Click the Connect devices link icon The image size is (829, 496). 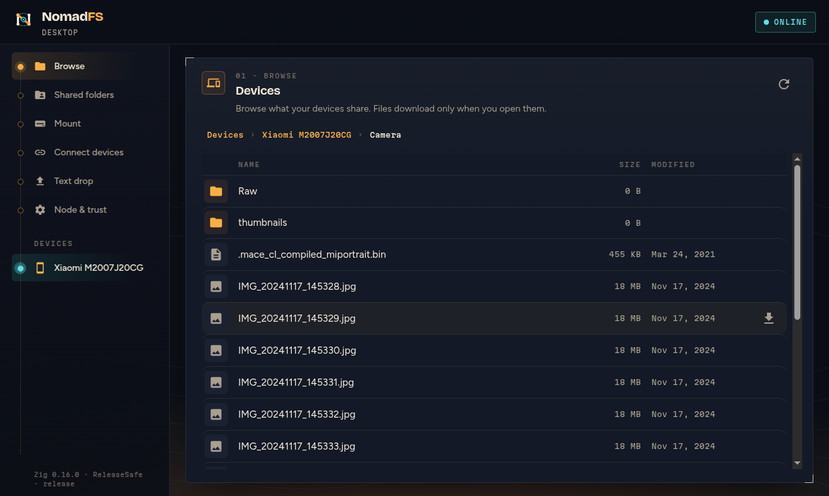click(40, 152)
